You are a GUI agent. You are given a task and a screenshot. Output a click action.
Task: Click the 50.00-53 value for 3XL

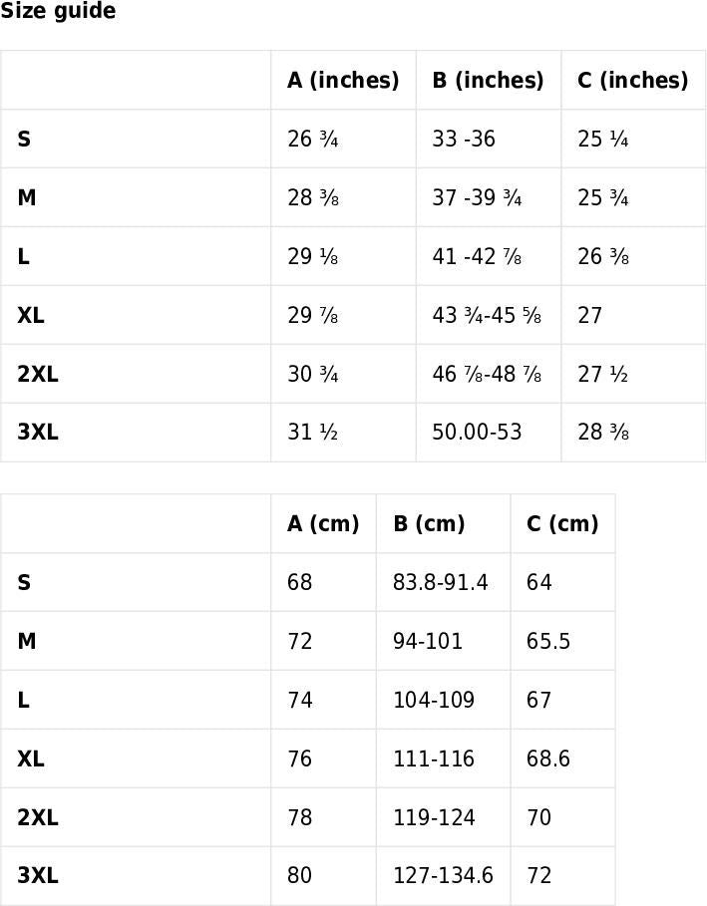[477, 433]
